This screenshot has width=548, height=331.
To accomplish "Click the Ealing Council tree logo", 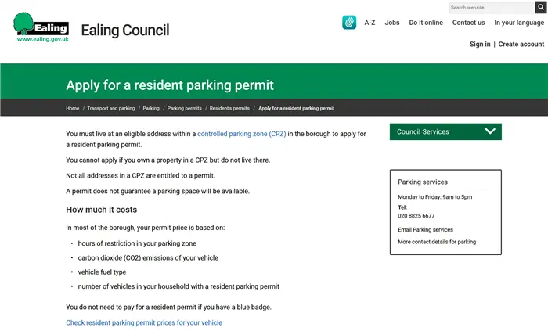I will pos(41,26).
